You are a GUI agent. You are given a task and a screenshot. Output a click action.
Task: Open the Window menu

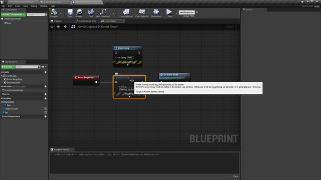click(x=44, y=6)
